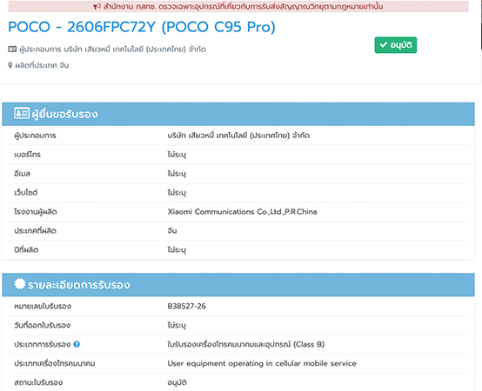Click the ประเภทเครื่องโทรคมนาคม row label
The image size is (482, 391).
click(x=55, y=363)
